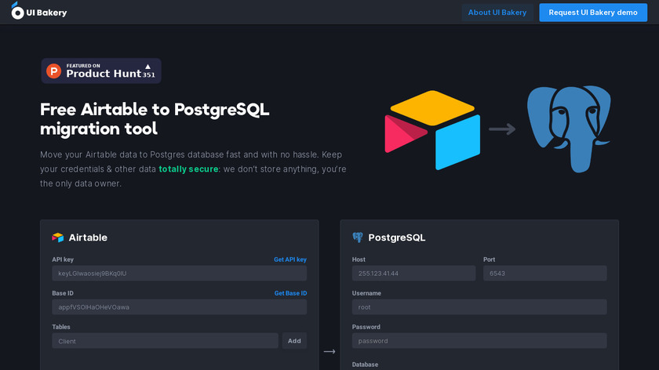This screenshot has width=659, height=370.
Task: Focus the PostgreSQL Host field
Action: pyautogui.click(x=413, y=274)
